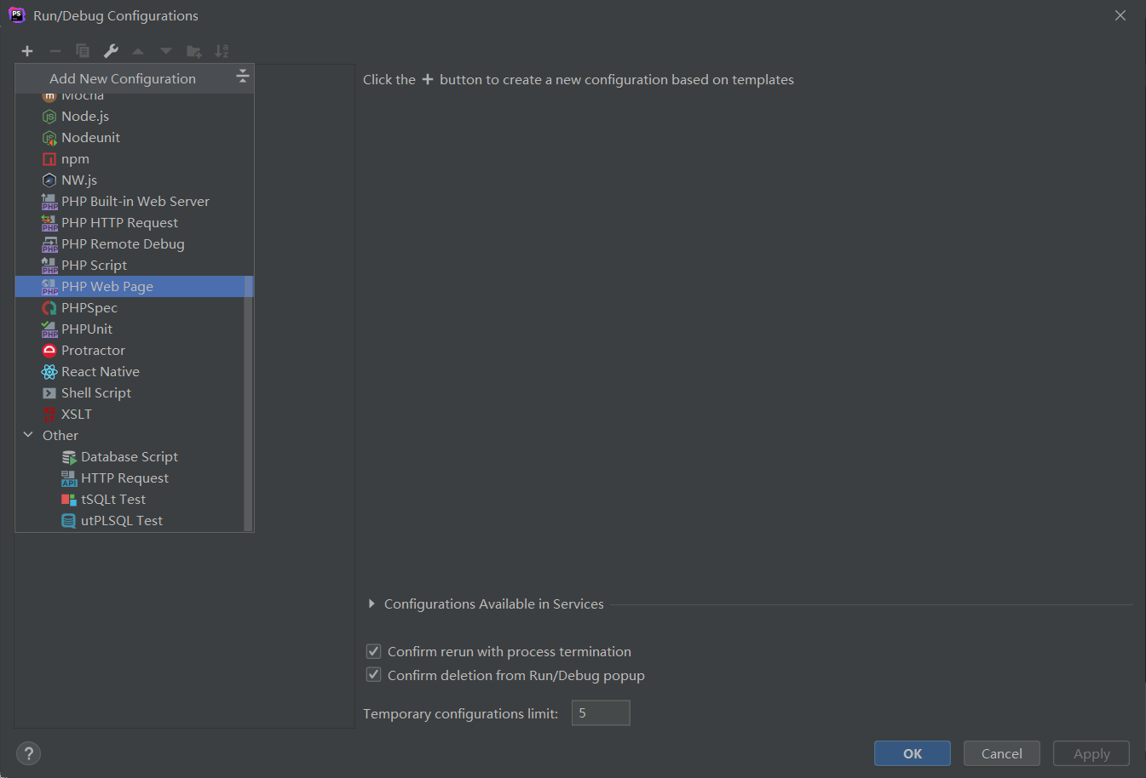Select PHP HTTP Request text

(x=119, y=223)
